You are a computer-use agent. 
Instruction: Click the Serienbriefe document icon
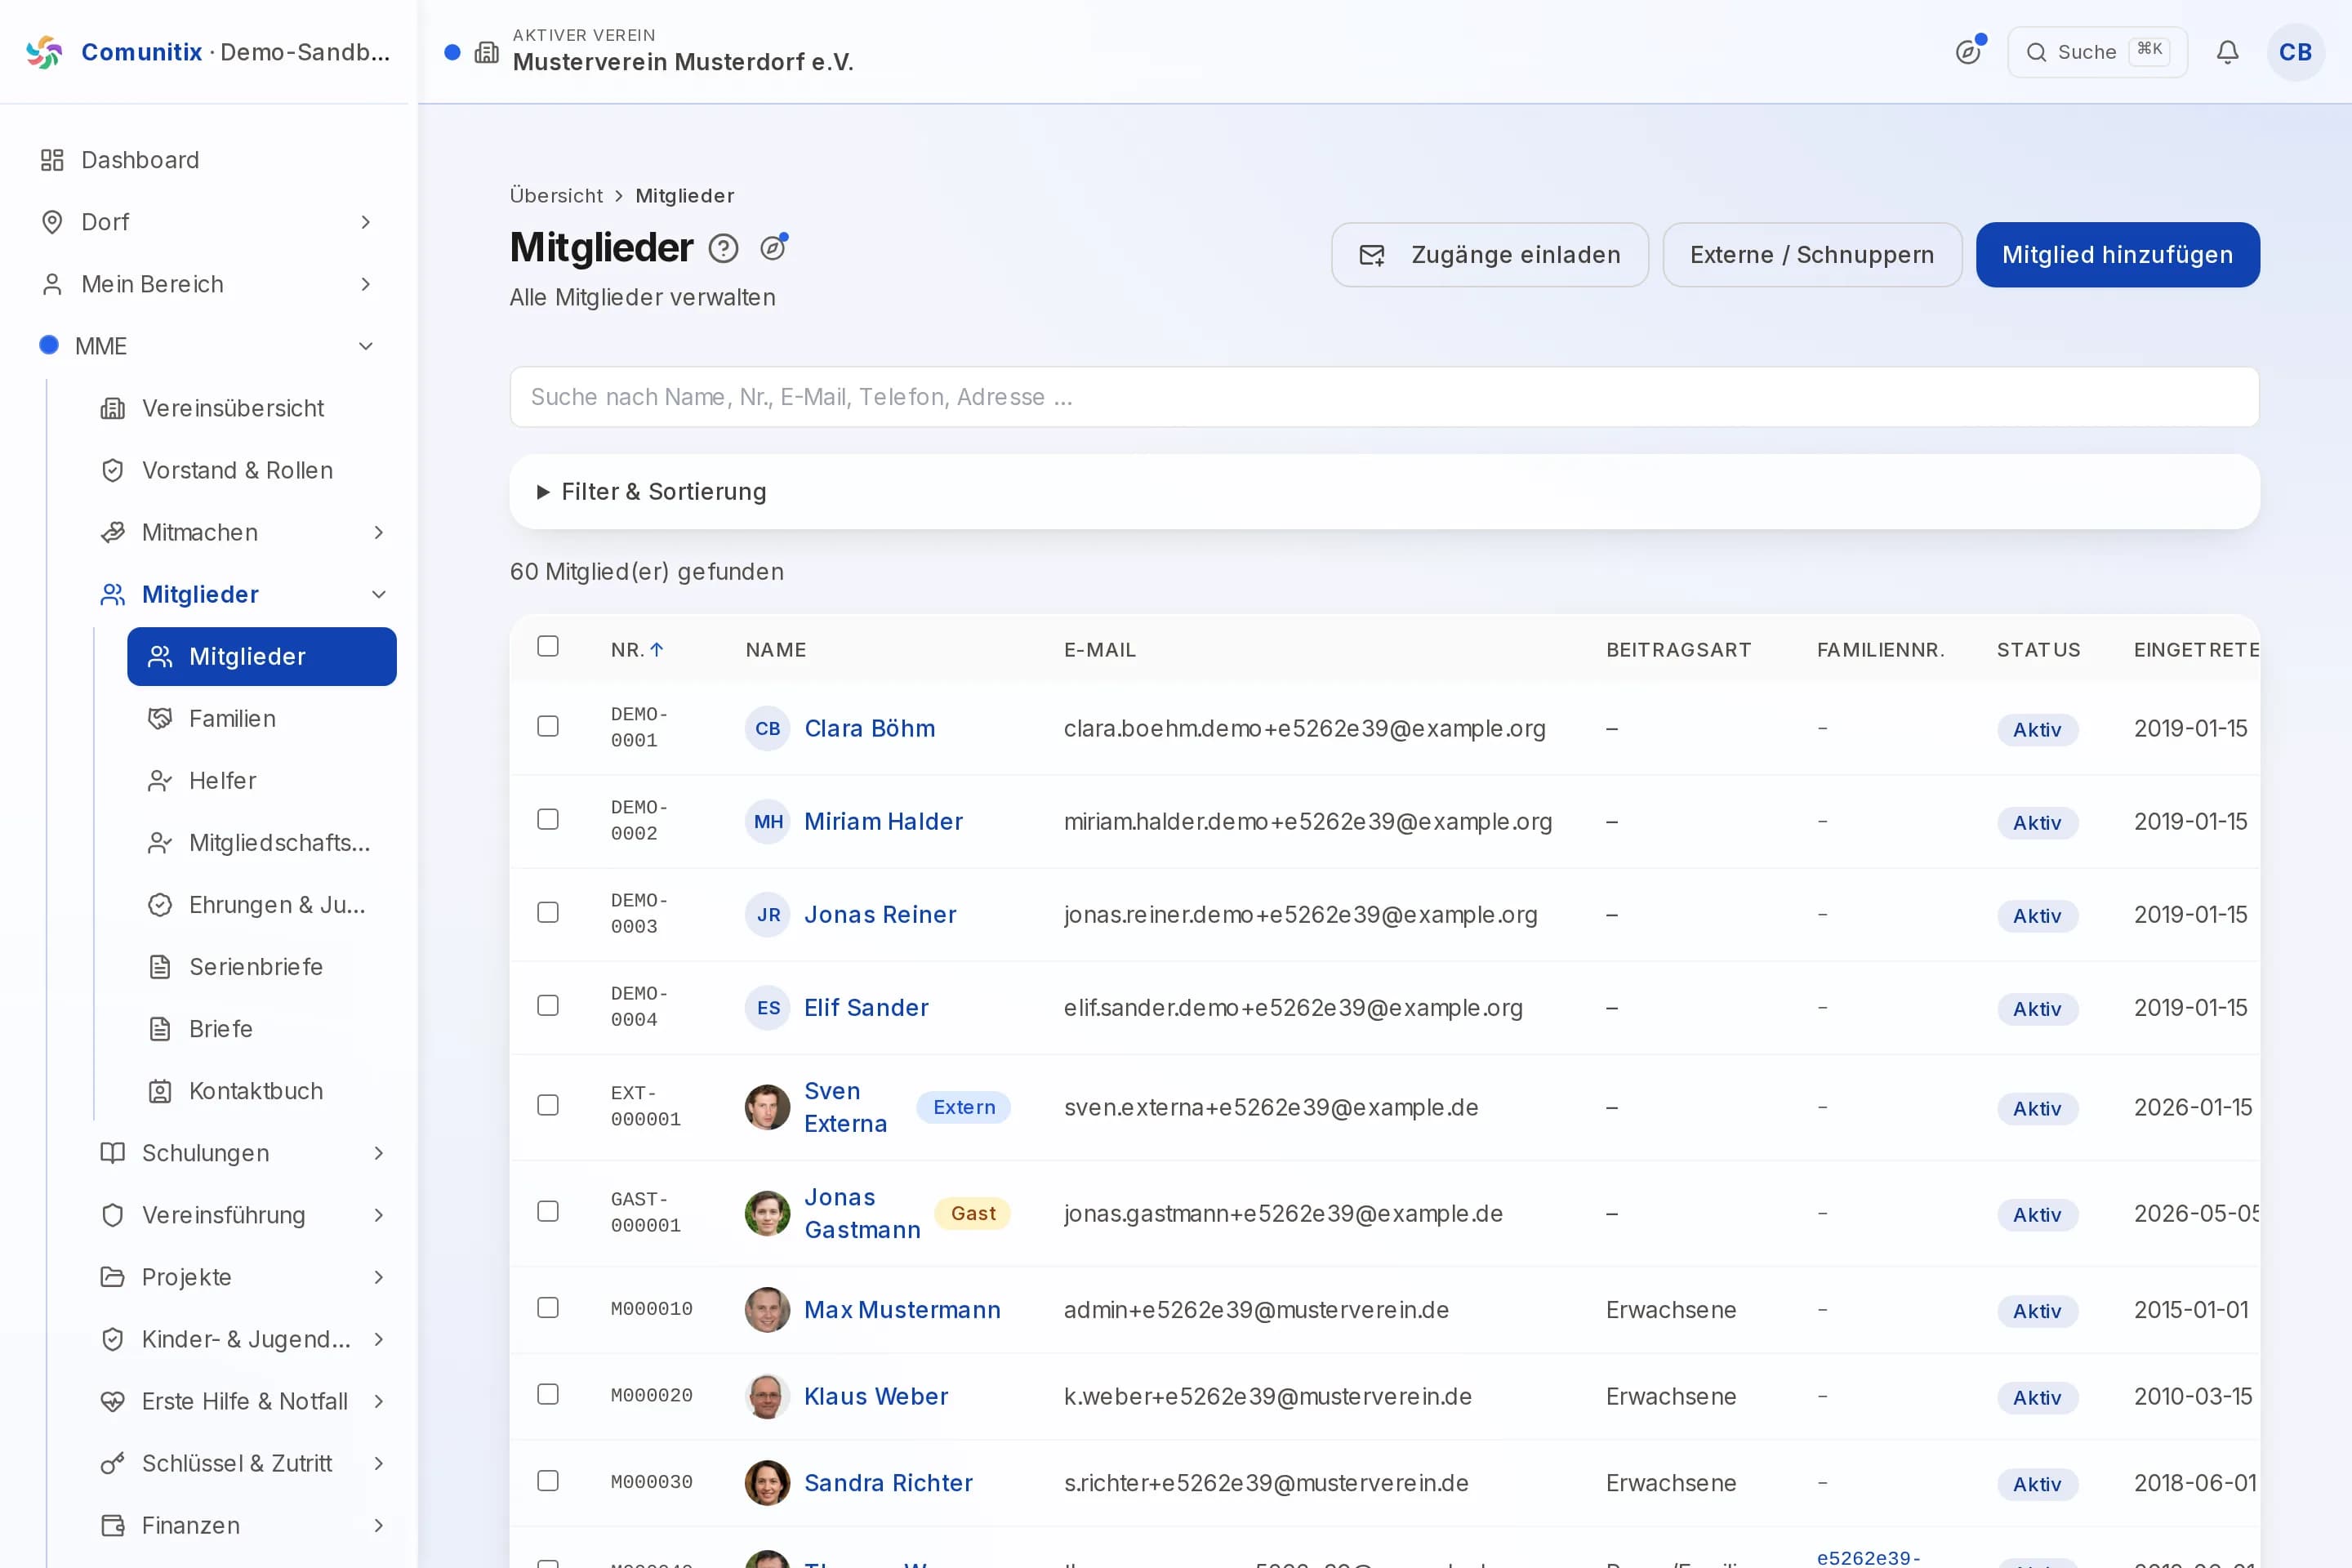[x=160, y=966]
